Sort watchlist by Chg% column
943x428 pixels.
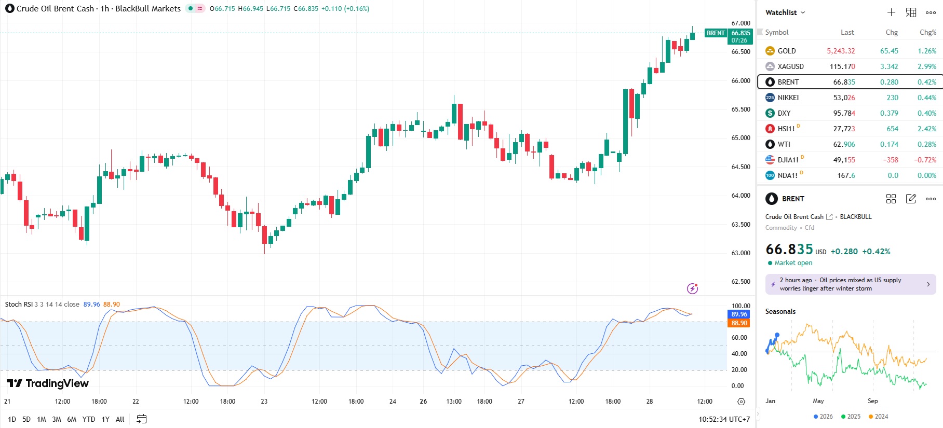pyautogui.click(x=927, y=32)
